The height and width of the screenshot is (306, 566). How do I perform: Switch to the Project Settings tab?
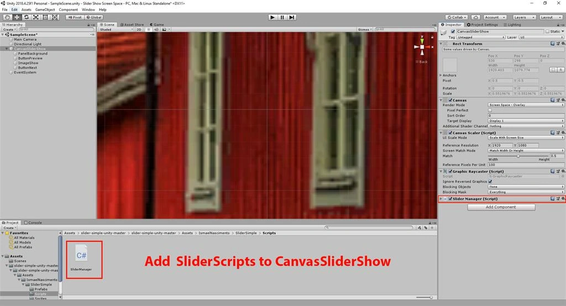(482, 24)
